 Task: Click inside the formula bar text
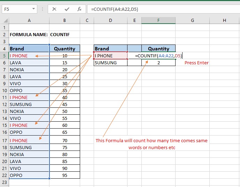click(157, 9)
